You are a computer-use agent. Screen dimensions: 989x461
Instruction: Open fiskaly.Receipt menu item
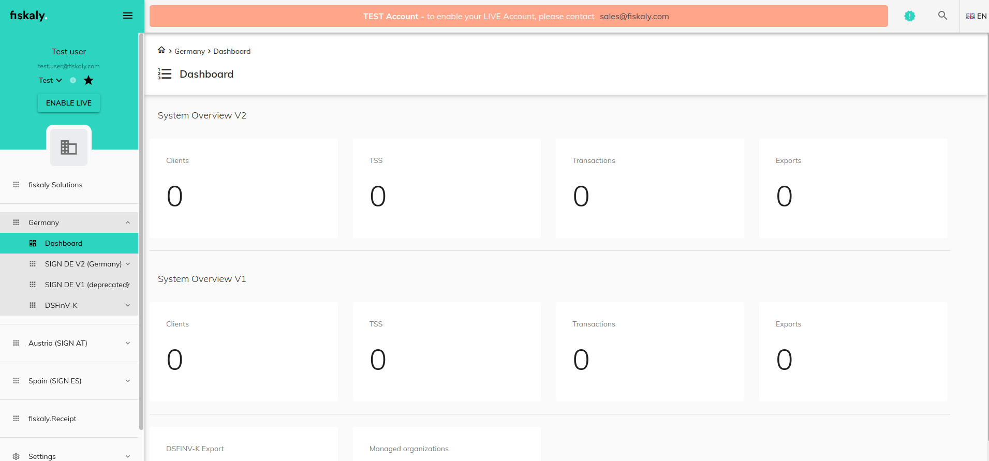point(52,419)
